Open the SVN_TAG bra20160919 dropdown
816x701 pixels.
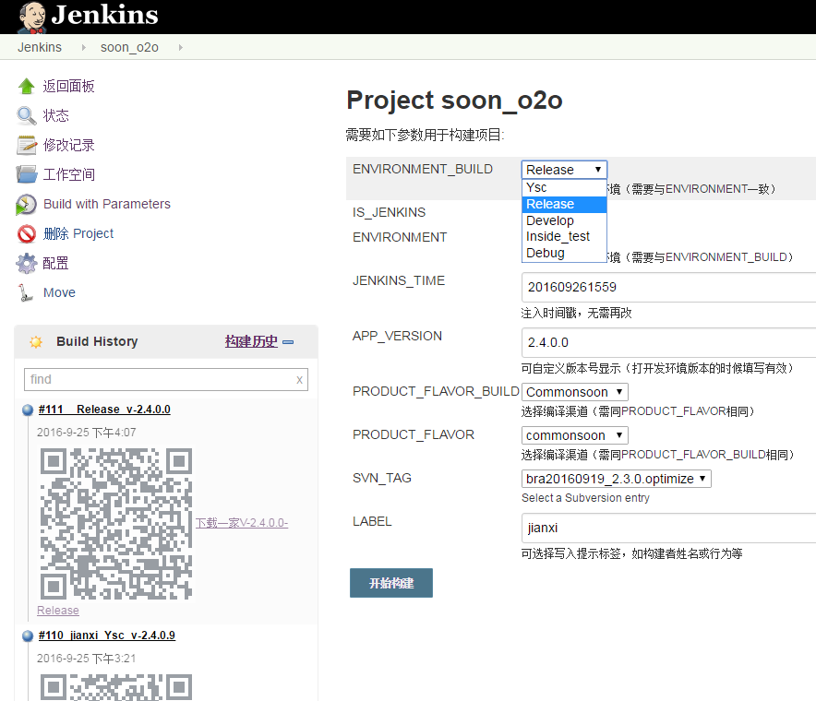(x=617, y=479)
